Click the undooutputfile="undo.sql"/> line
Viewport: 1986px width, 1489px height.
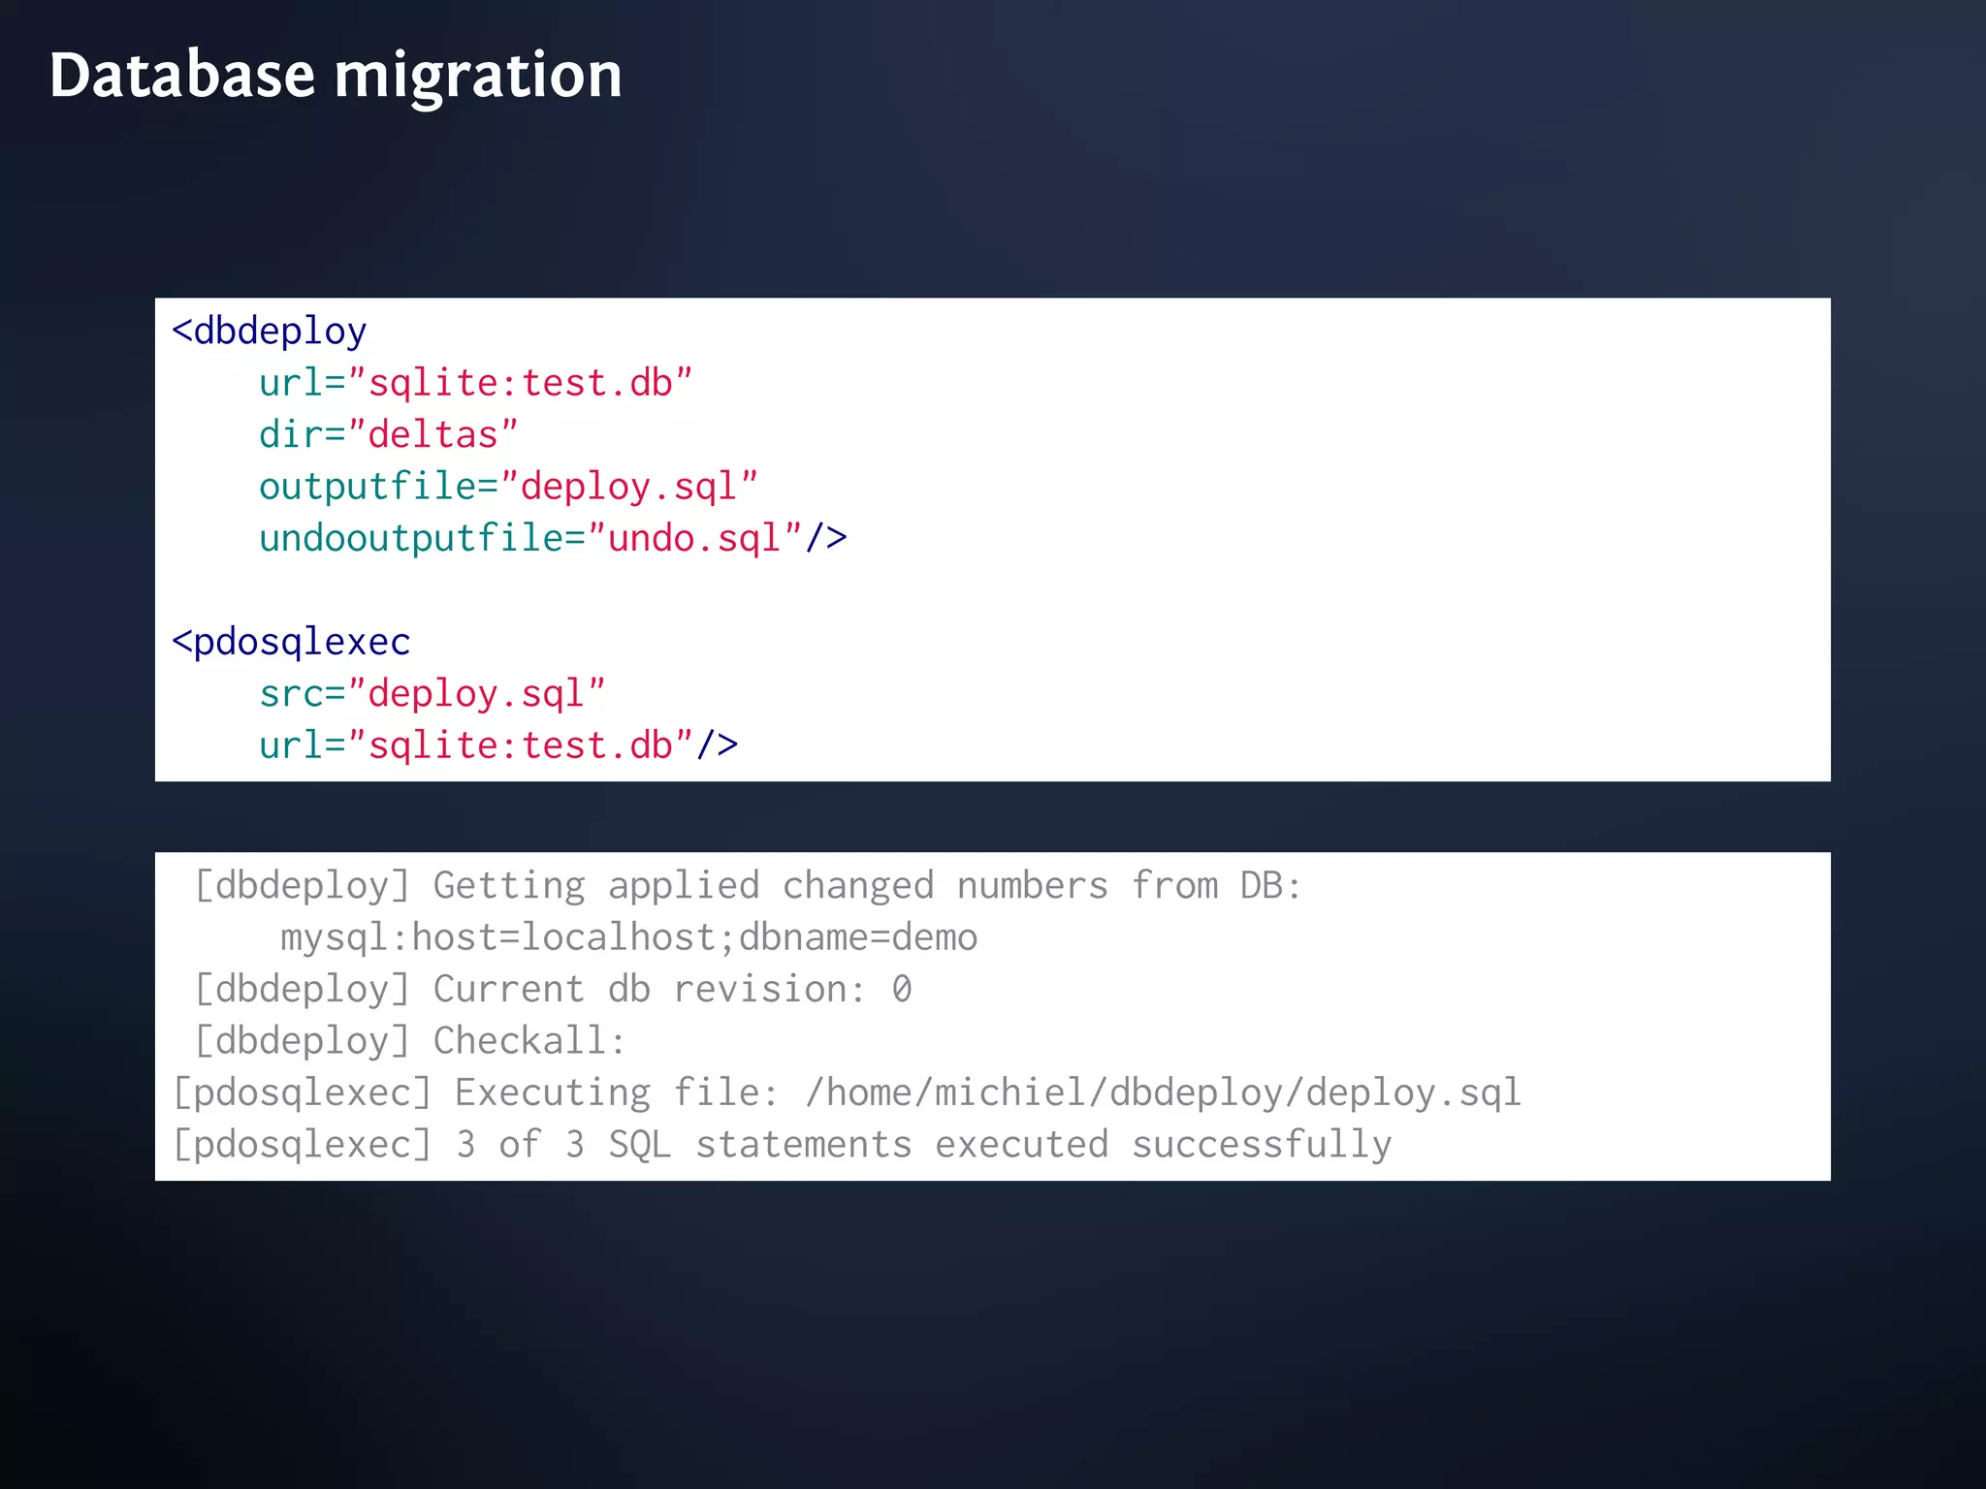(x=554, y=538)
